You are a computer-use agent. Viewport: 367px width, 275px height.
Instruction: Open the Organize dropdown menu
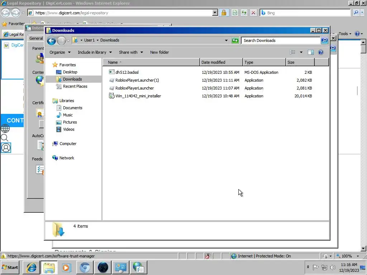60,52
